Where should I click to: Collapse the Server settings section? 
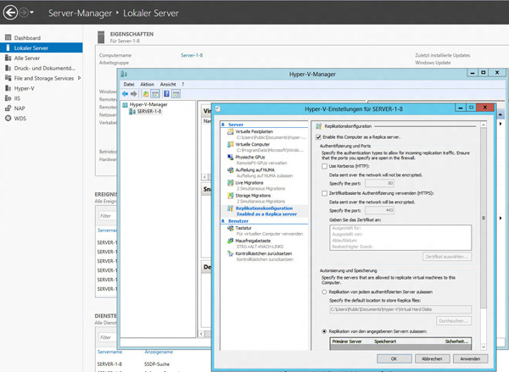[222, 125]
